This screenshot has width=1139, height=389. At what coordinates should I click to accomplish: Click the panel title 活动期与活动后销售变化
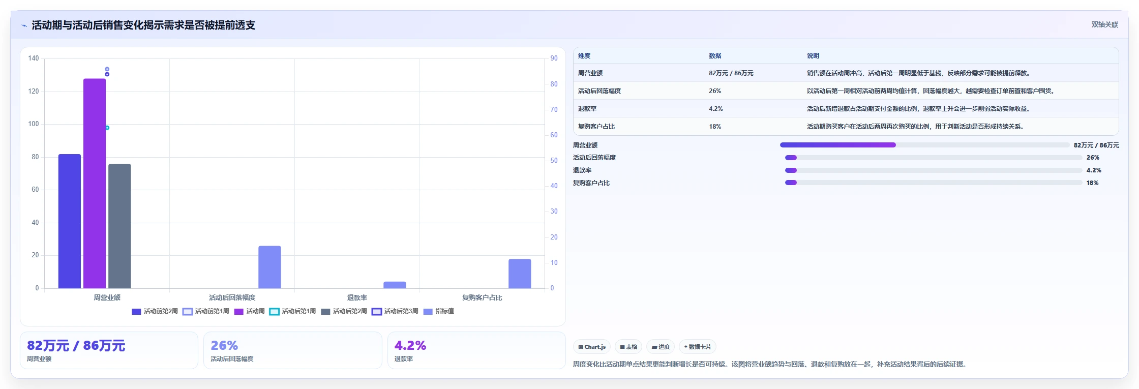pos(143,25)
